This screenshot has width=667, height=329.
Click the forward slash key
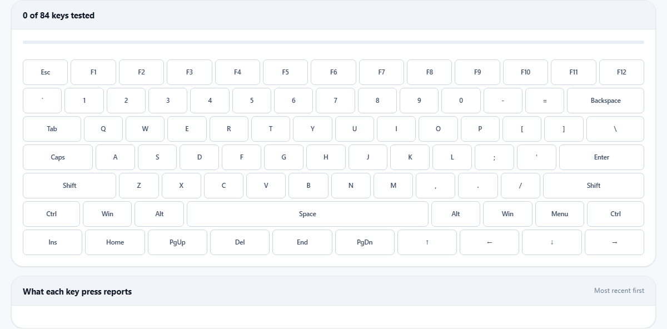[520, 186]
